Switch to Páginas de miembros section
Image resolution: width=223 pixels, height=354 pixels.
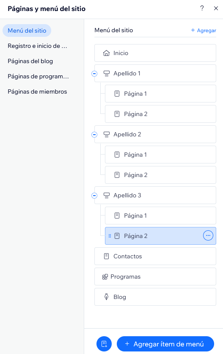[37, 91]
